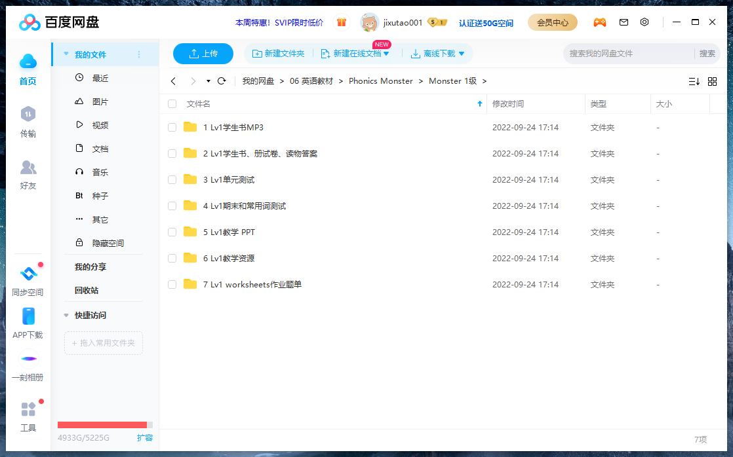
Task: Open the game controller icon in title bar
Action: pyautogui.click(x=599, y=22)
